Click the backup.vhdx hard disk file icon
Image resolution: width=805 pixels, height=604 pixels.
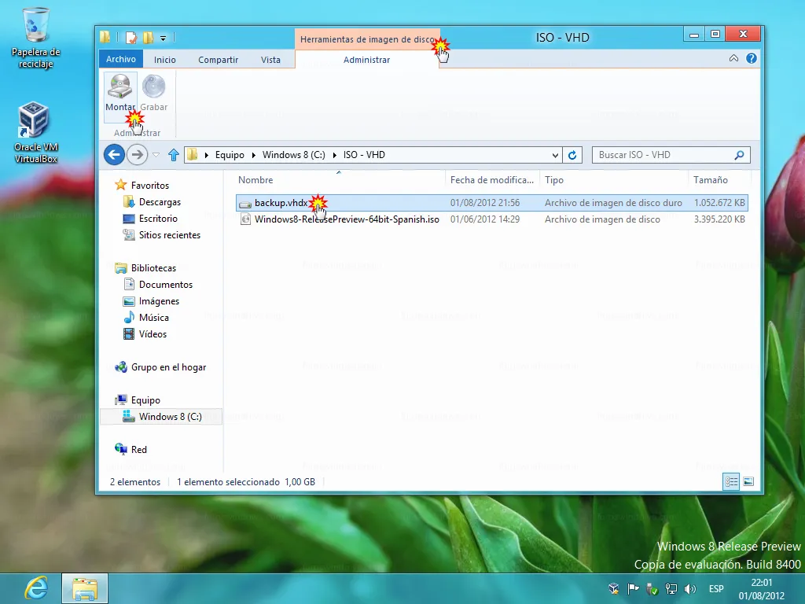(245, 204)
